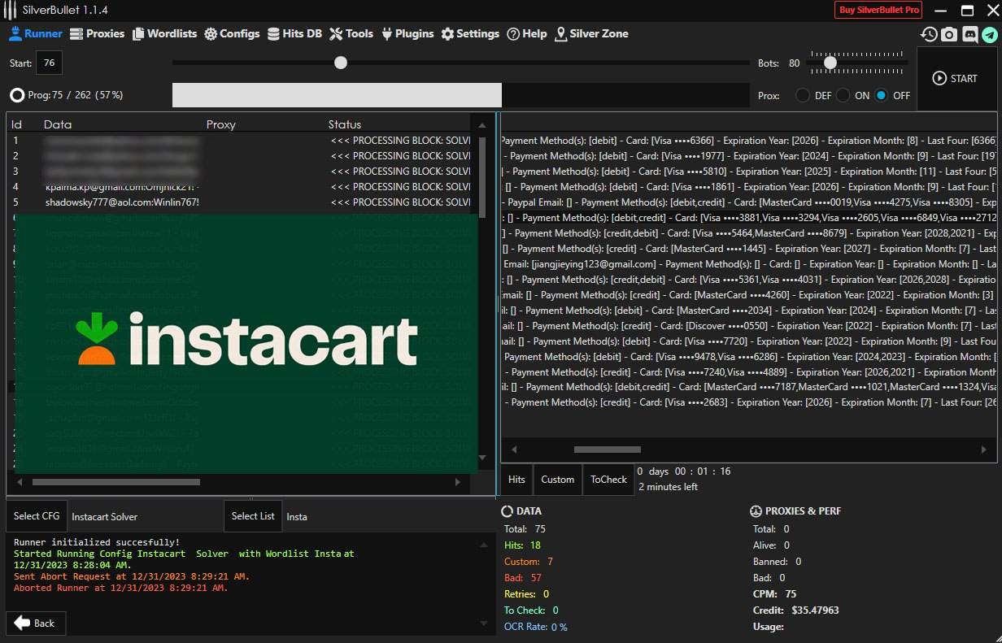This screenshot has height=643, width=1002.
Task: Click Buy SilverBullet Pro button
Action: pyautogui.click(x=878, y=10)
